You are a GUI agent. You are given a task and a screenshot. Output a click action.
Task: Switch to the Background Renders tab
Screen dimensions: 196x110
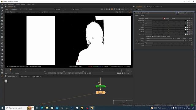153,7
